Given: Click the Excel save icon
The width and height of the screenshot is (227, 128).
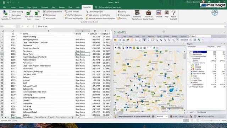Looking at the screenshot, I should pos(4,2).
